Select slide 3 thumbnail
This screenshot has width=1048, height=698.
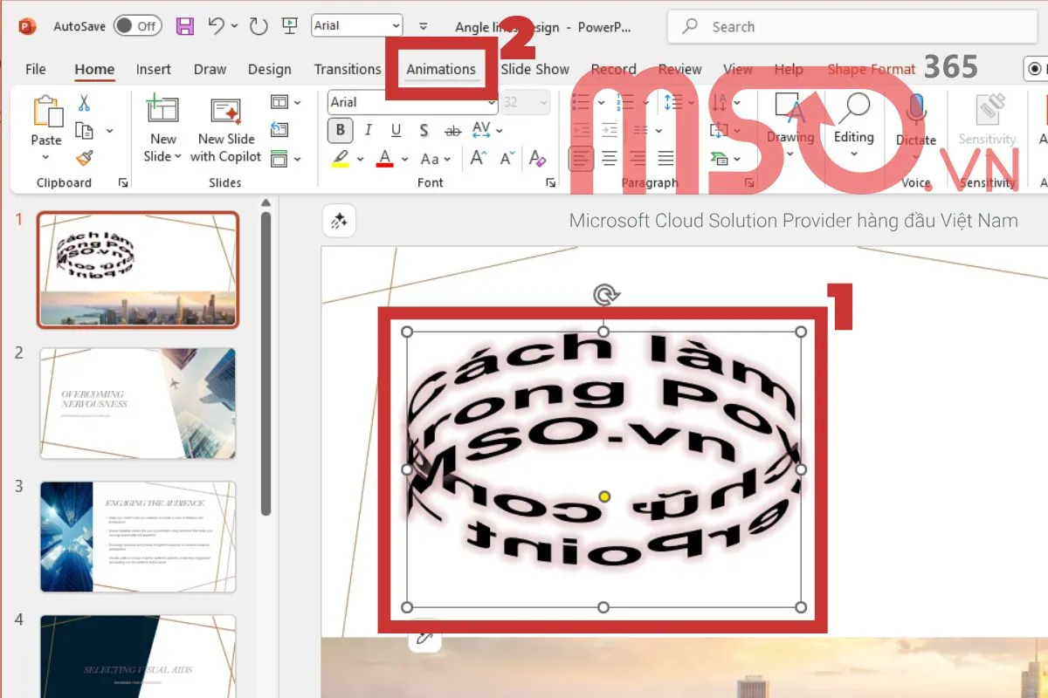[137, 537]
